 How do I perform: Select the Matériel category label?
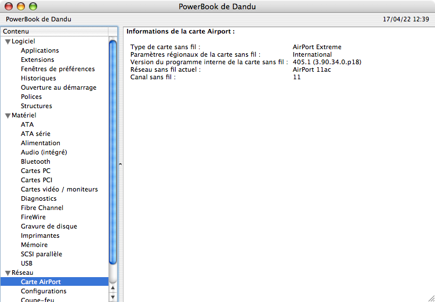pos(24,115)
